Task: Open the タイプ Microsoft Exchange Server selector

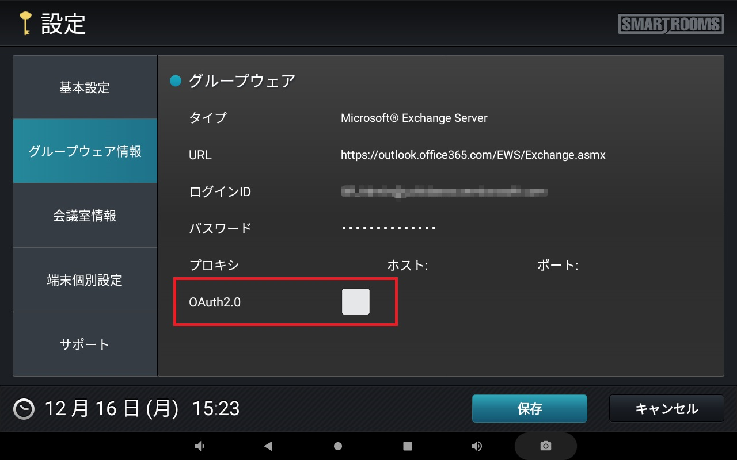Action: [414, 118]
